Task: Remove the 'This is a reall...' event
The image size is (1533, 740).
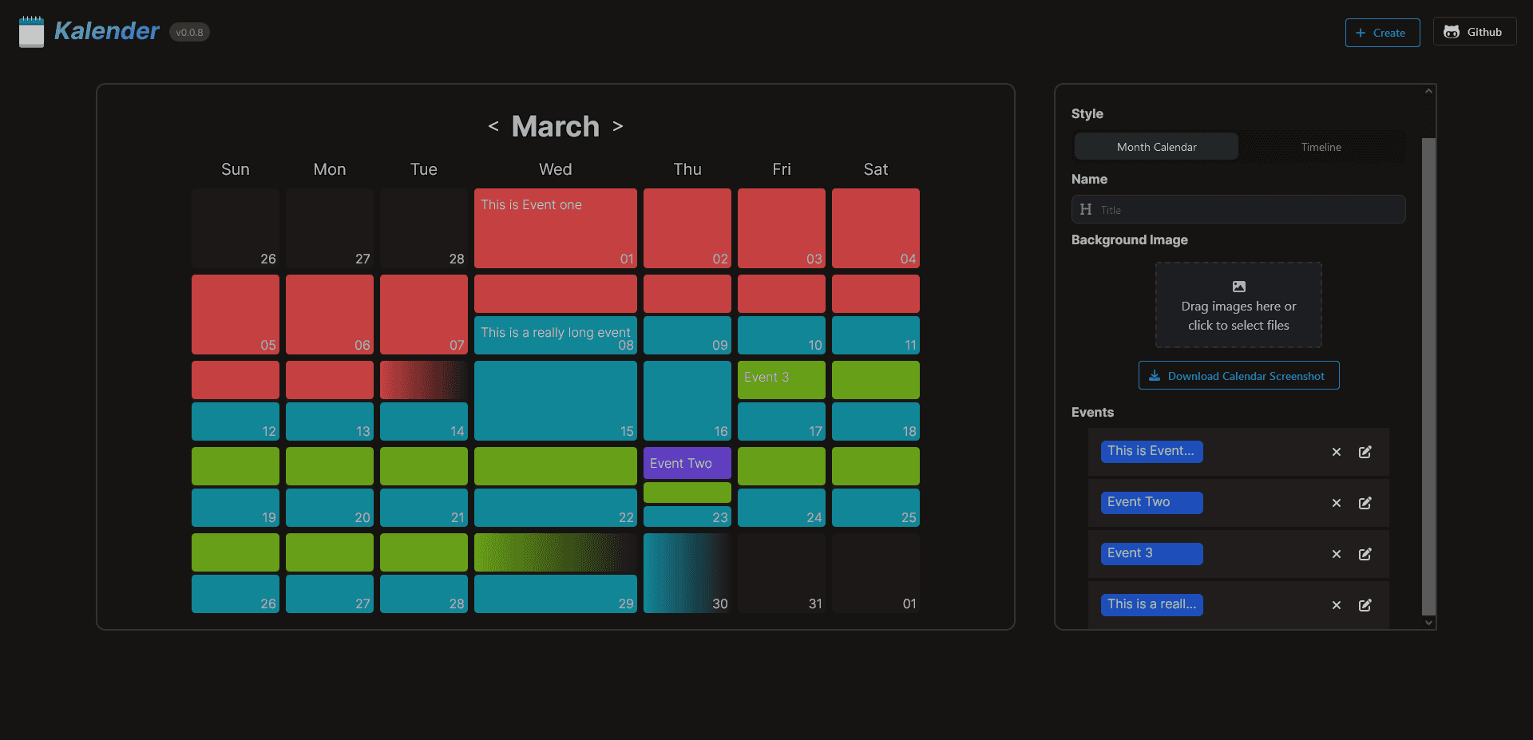Action: (1337, 605)
